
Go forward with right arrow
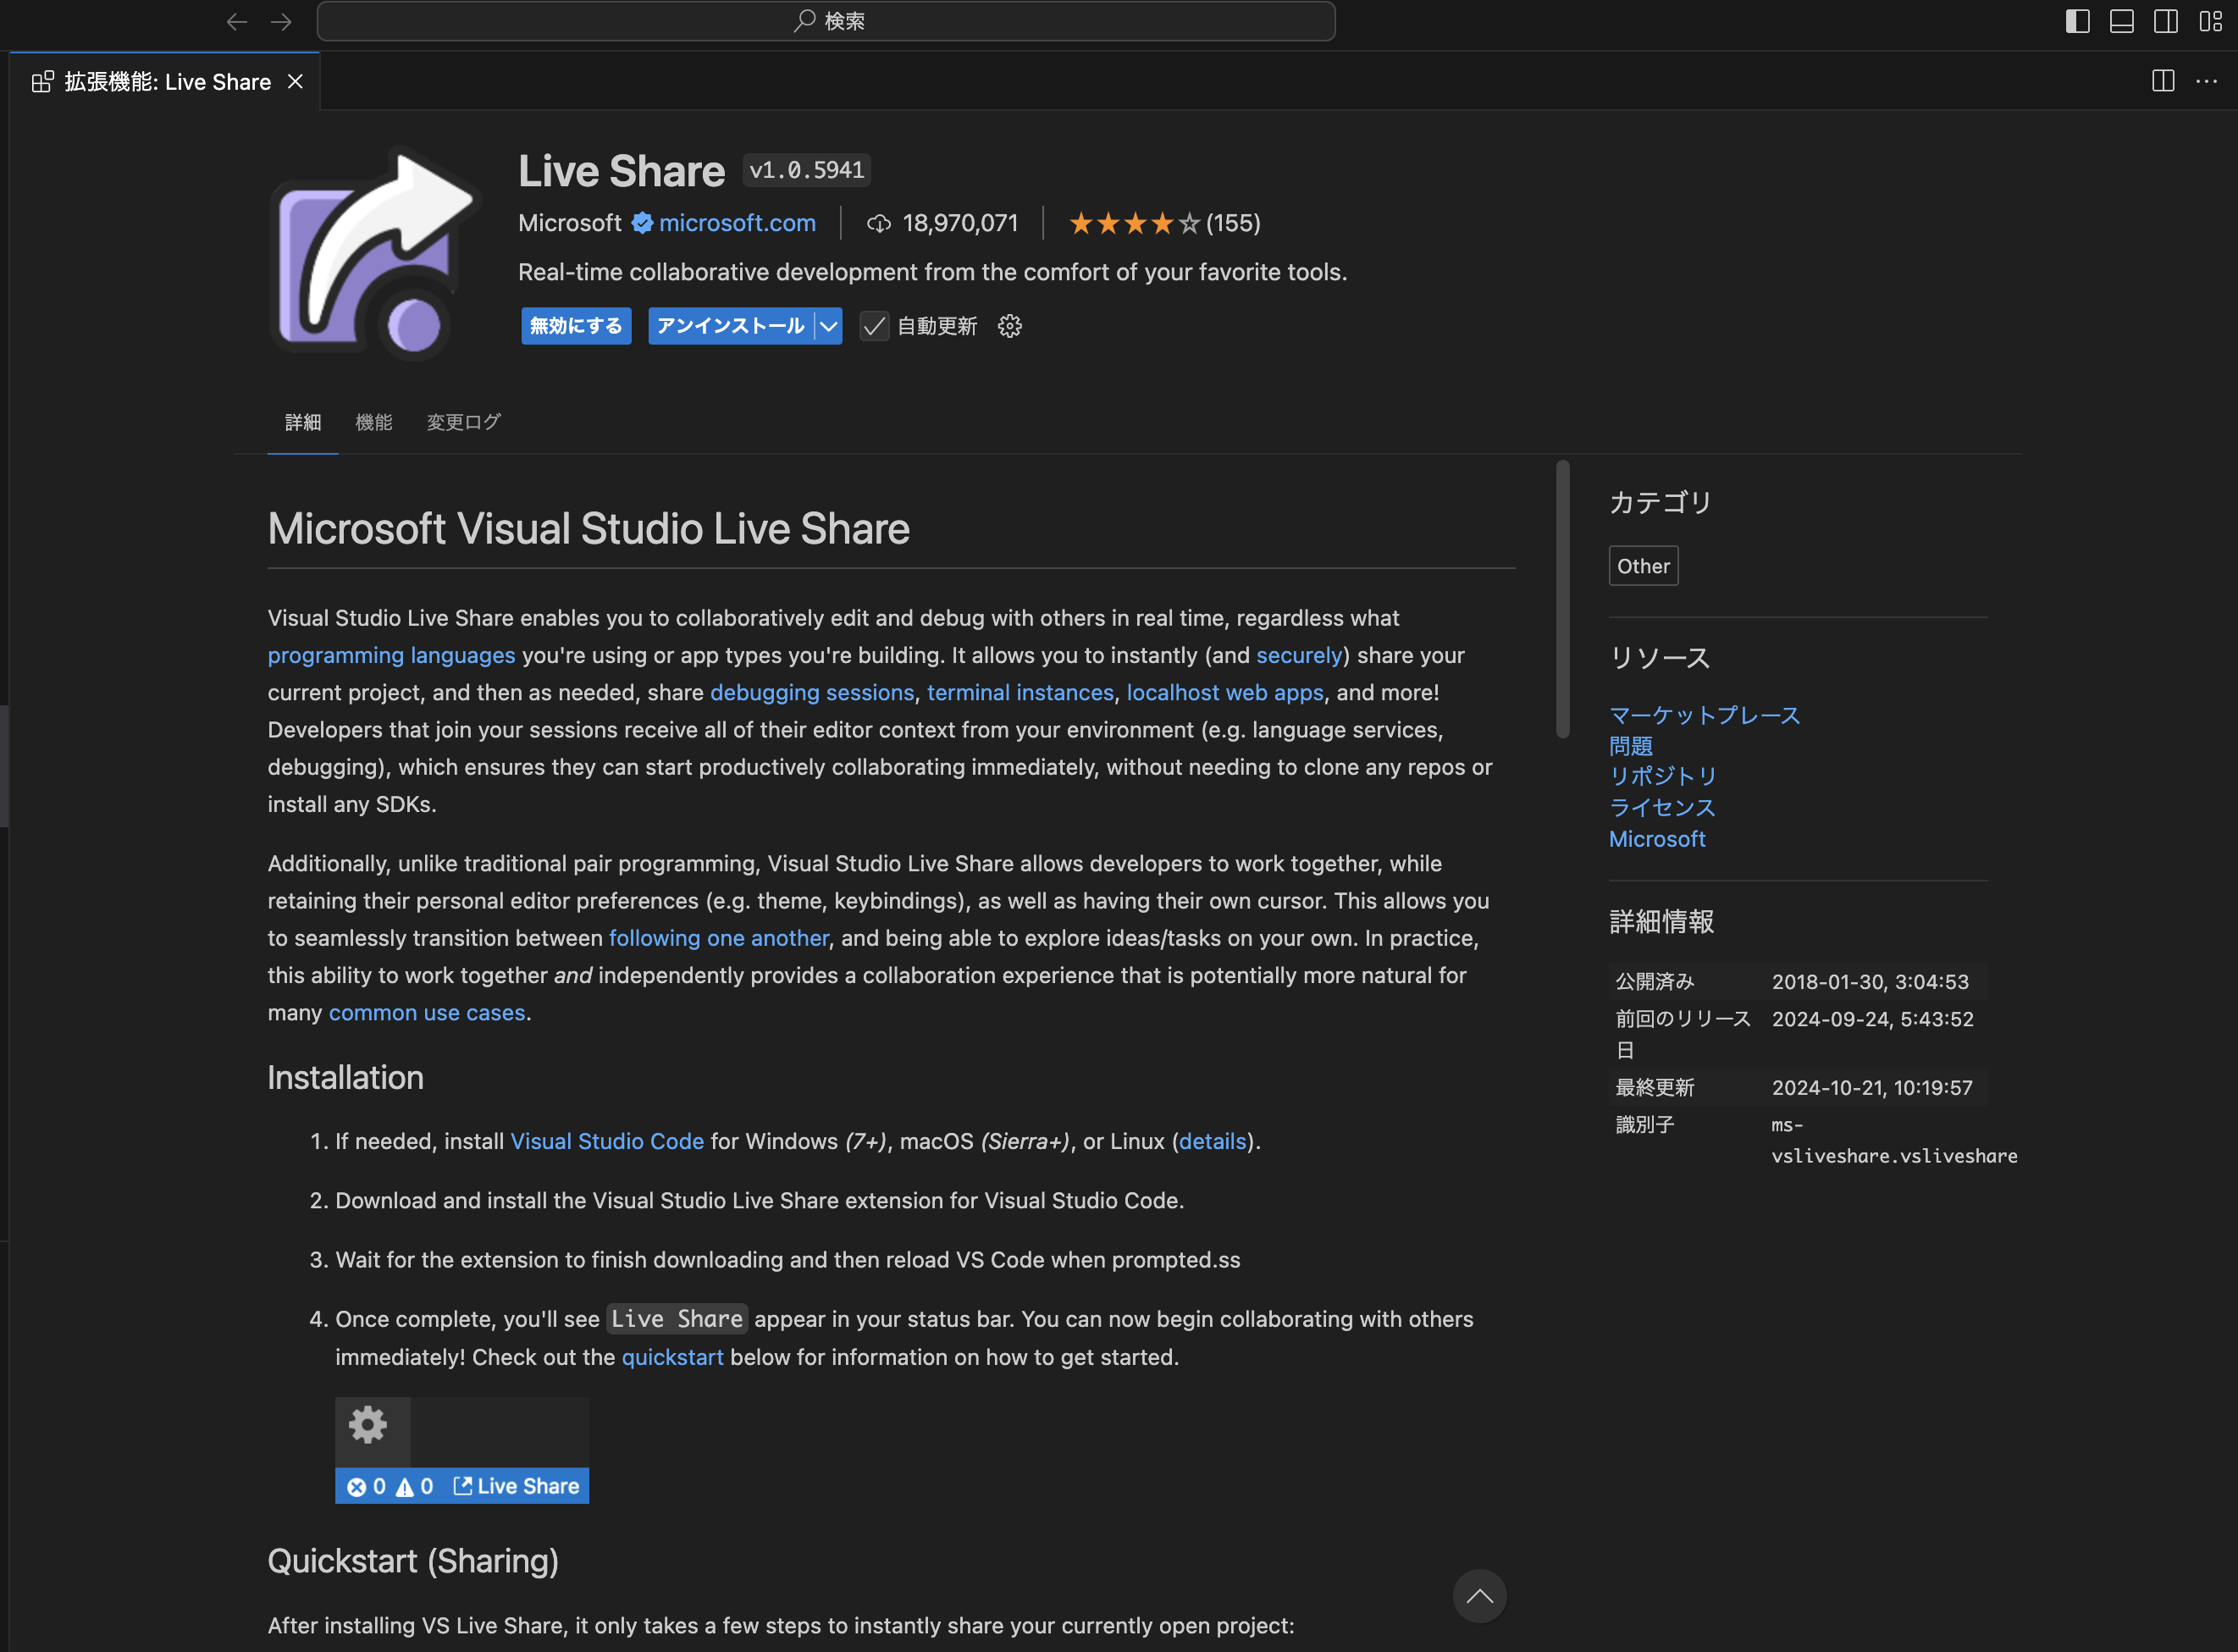point(281,21)
